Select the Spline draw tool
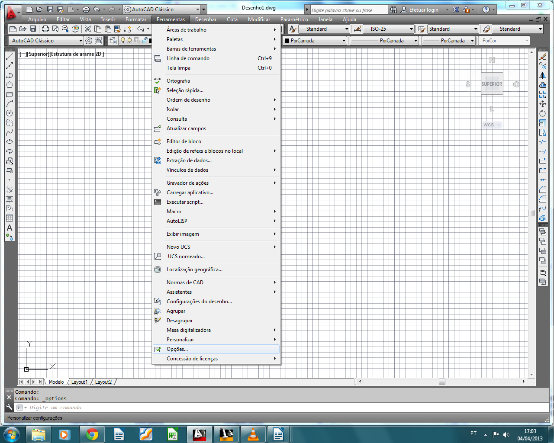 (10, 132)
